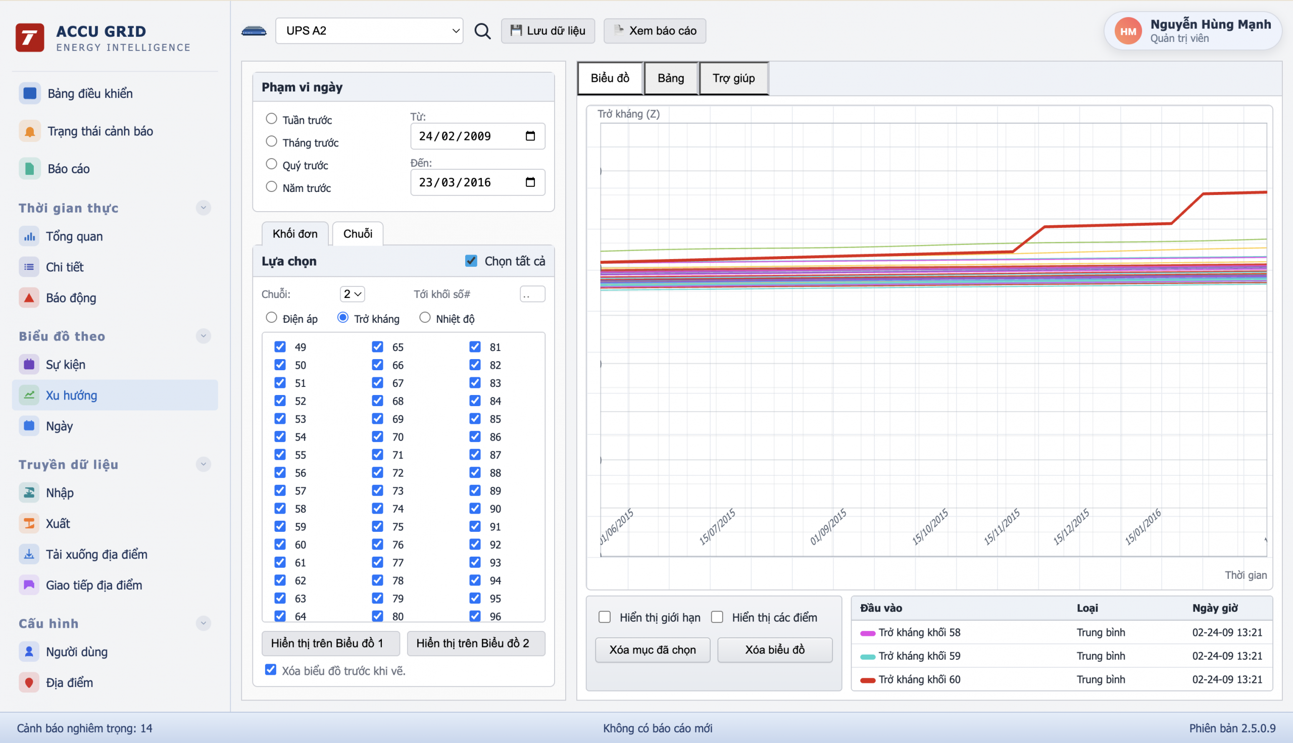Open the UPS A2 device dropdown
Viewport: 1293px width, 743px height.
(x=369, y=31)
